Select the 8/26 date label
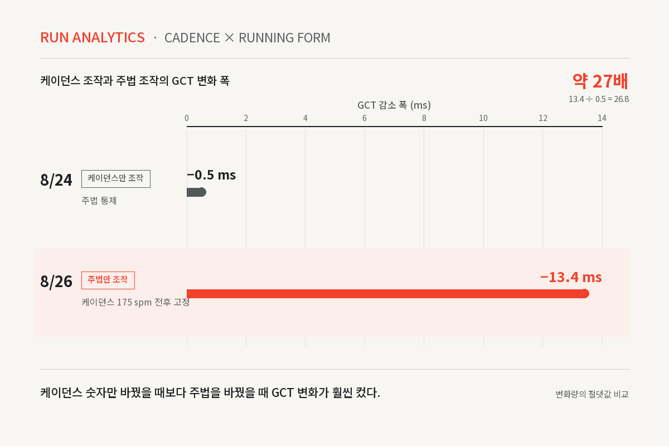 click(56, 282)
